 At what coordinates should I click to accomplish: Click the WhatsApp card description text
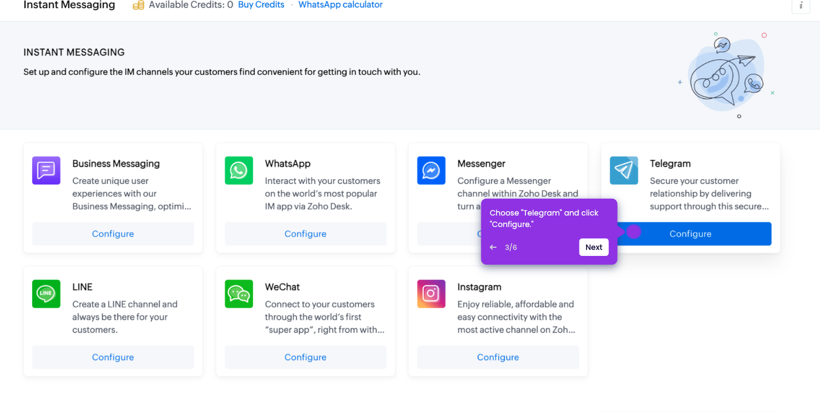coord(323,194)
